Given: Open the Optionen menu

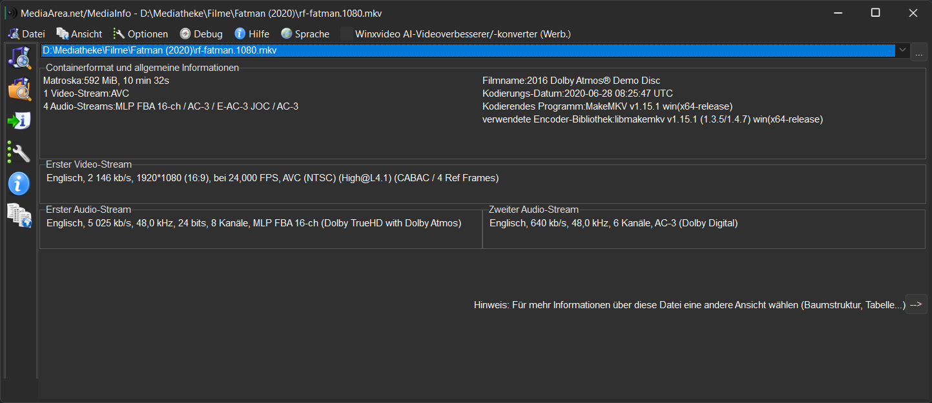Looking at the screenshot, I should click(141, 34).
